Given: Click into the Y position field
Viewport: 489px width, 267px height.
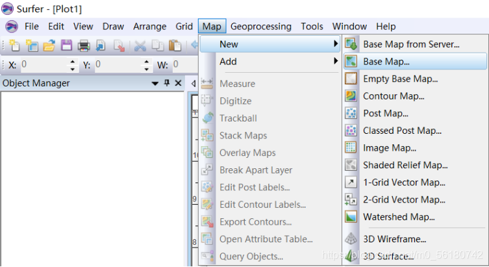Looking at the screenshot, I should coord(118,64).
